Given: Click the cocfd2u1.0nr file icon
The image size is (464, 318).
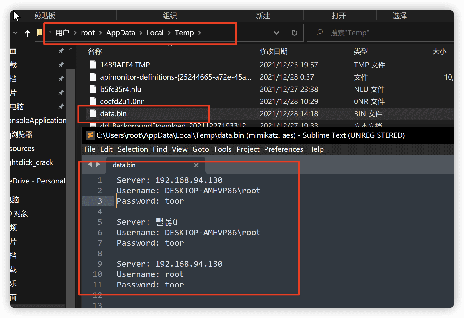Looking at the screenshot, I should (93, 101).
